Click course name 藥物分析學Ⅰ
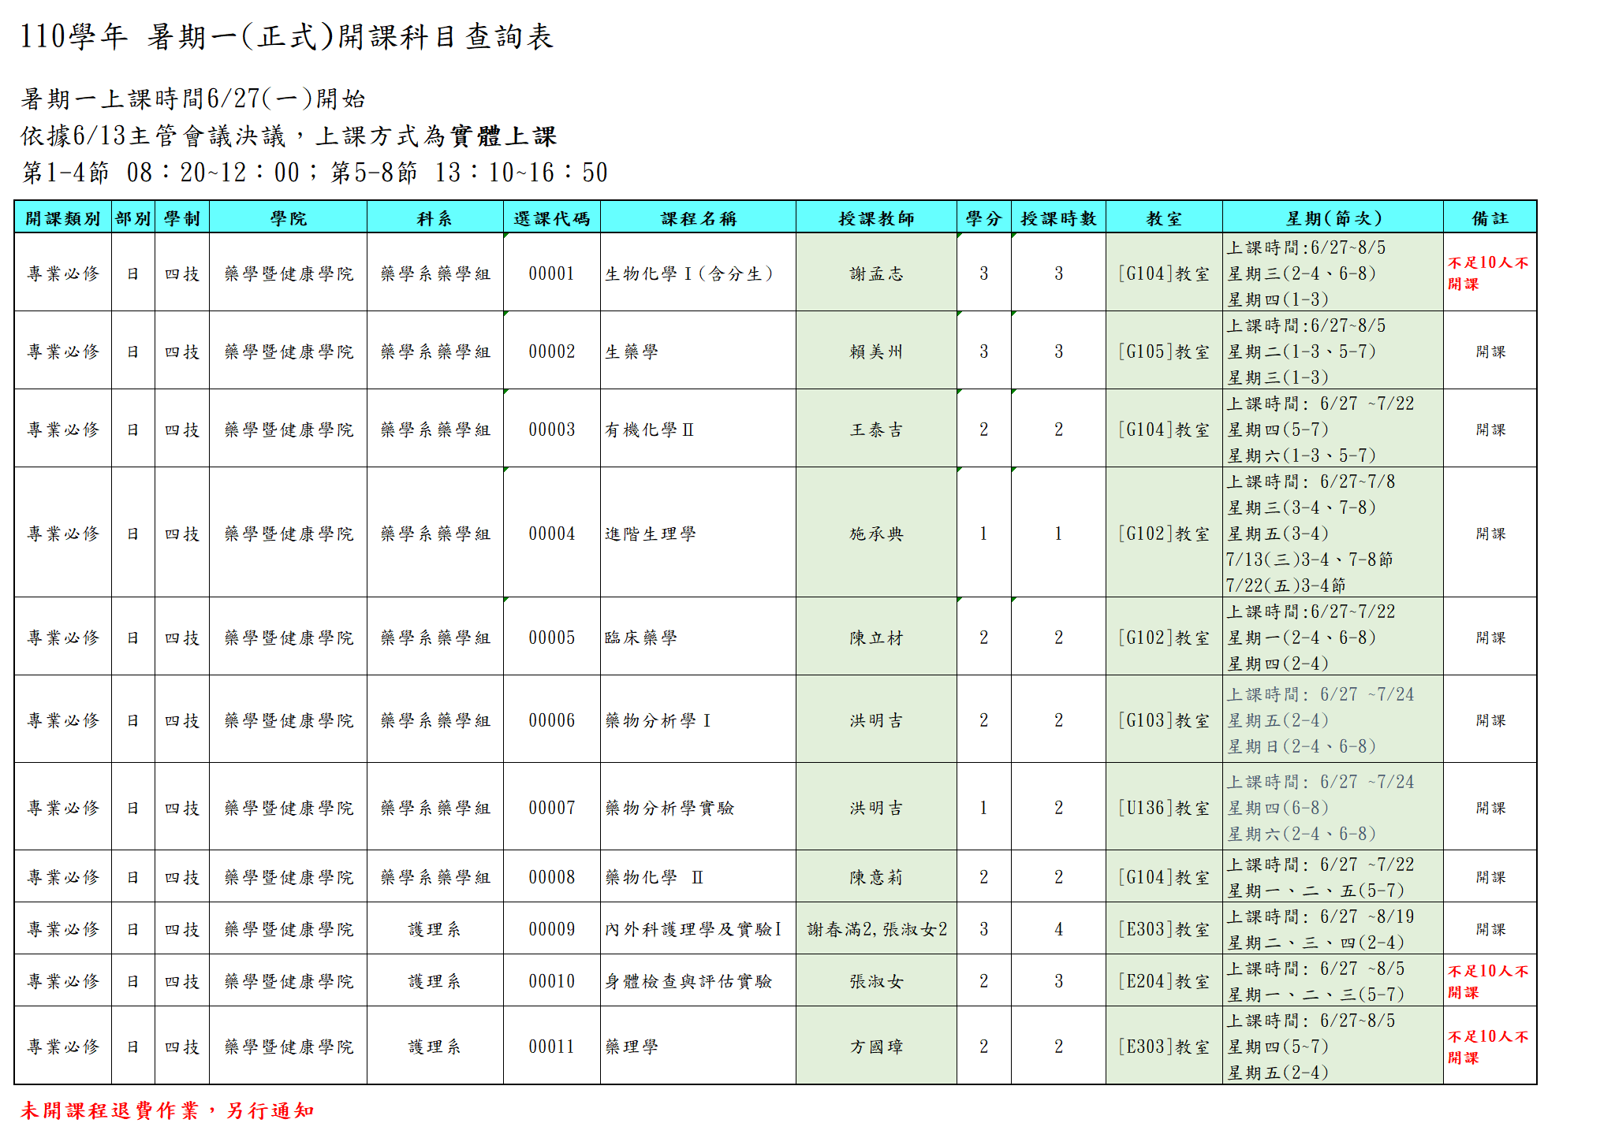 [658, 720]
